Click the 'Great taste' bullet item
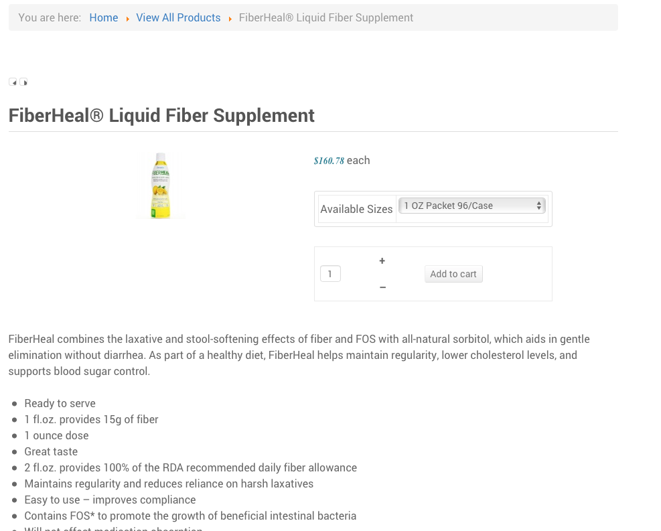This screenshot has width=661, height=531. [x=51, y=451]
